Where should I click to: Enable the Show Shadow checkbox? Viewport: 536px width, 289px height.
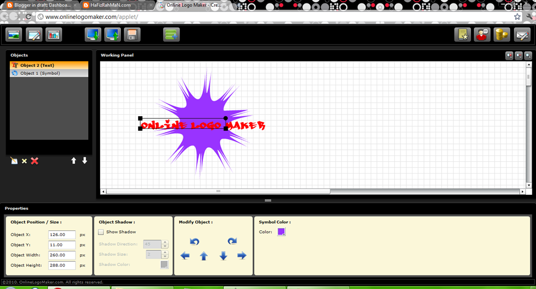tap(101, 232)
